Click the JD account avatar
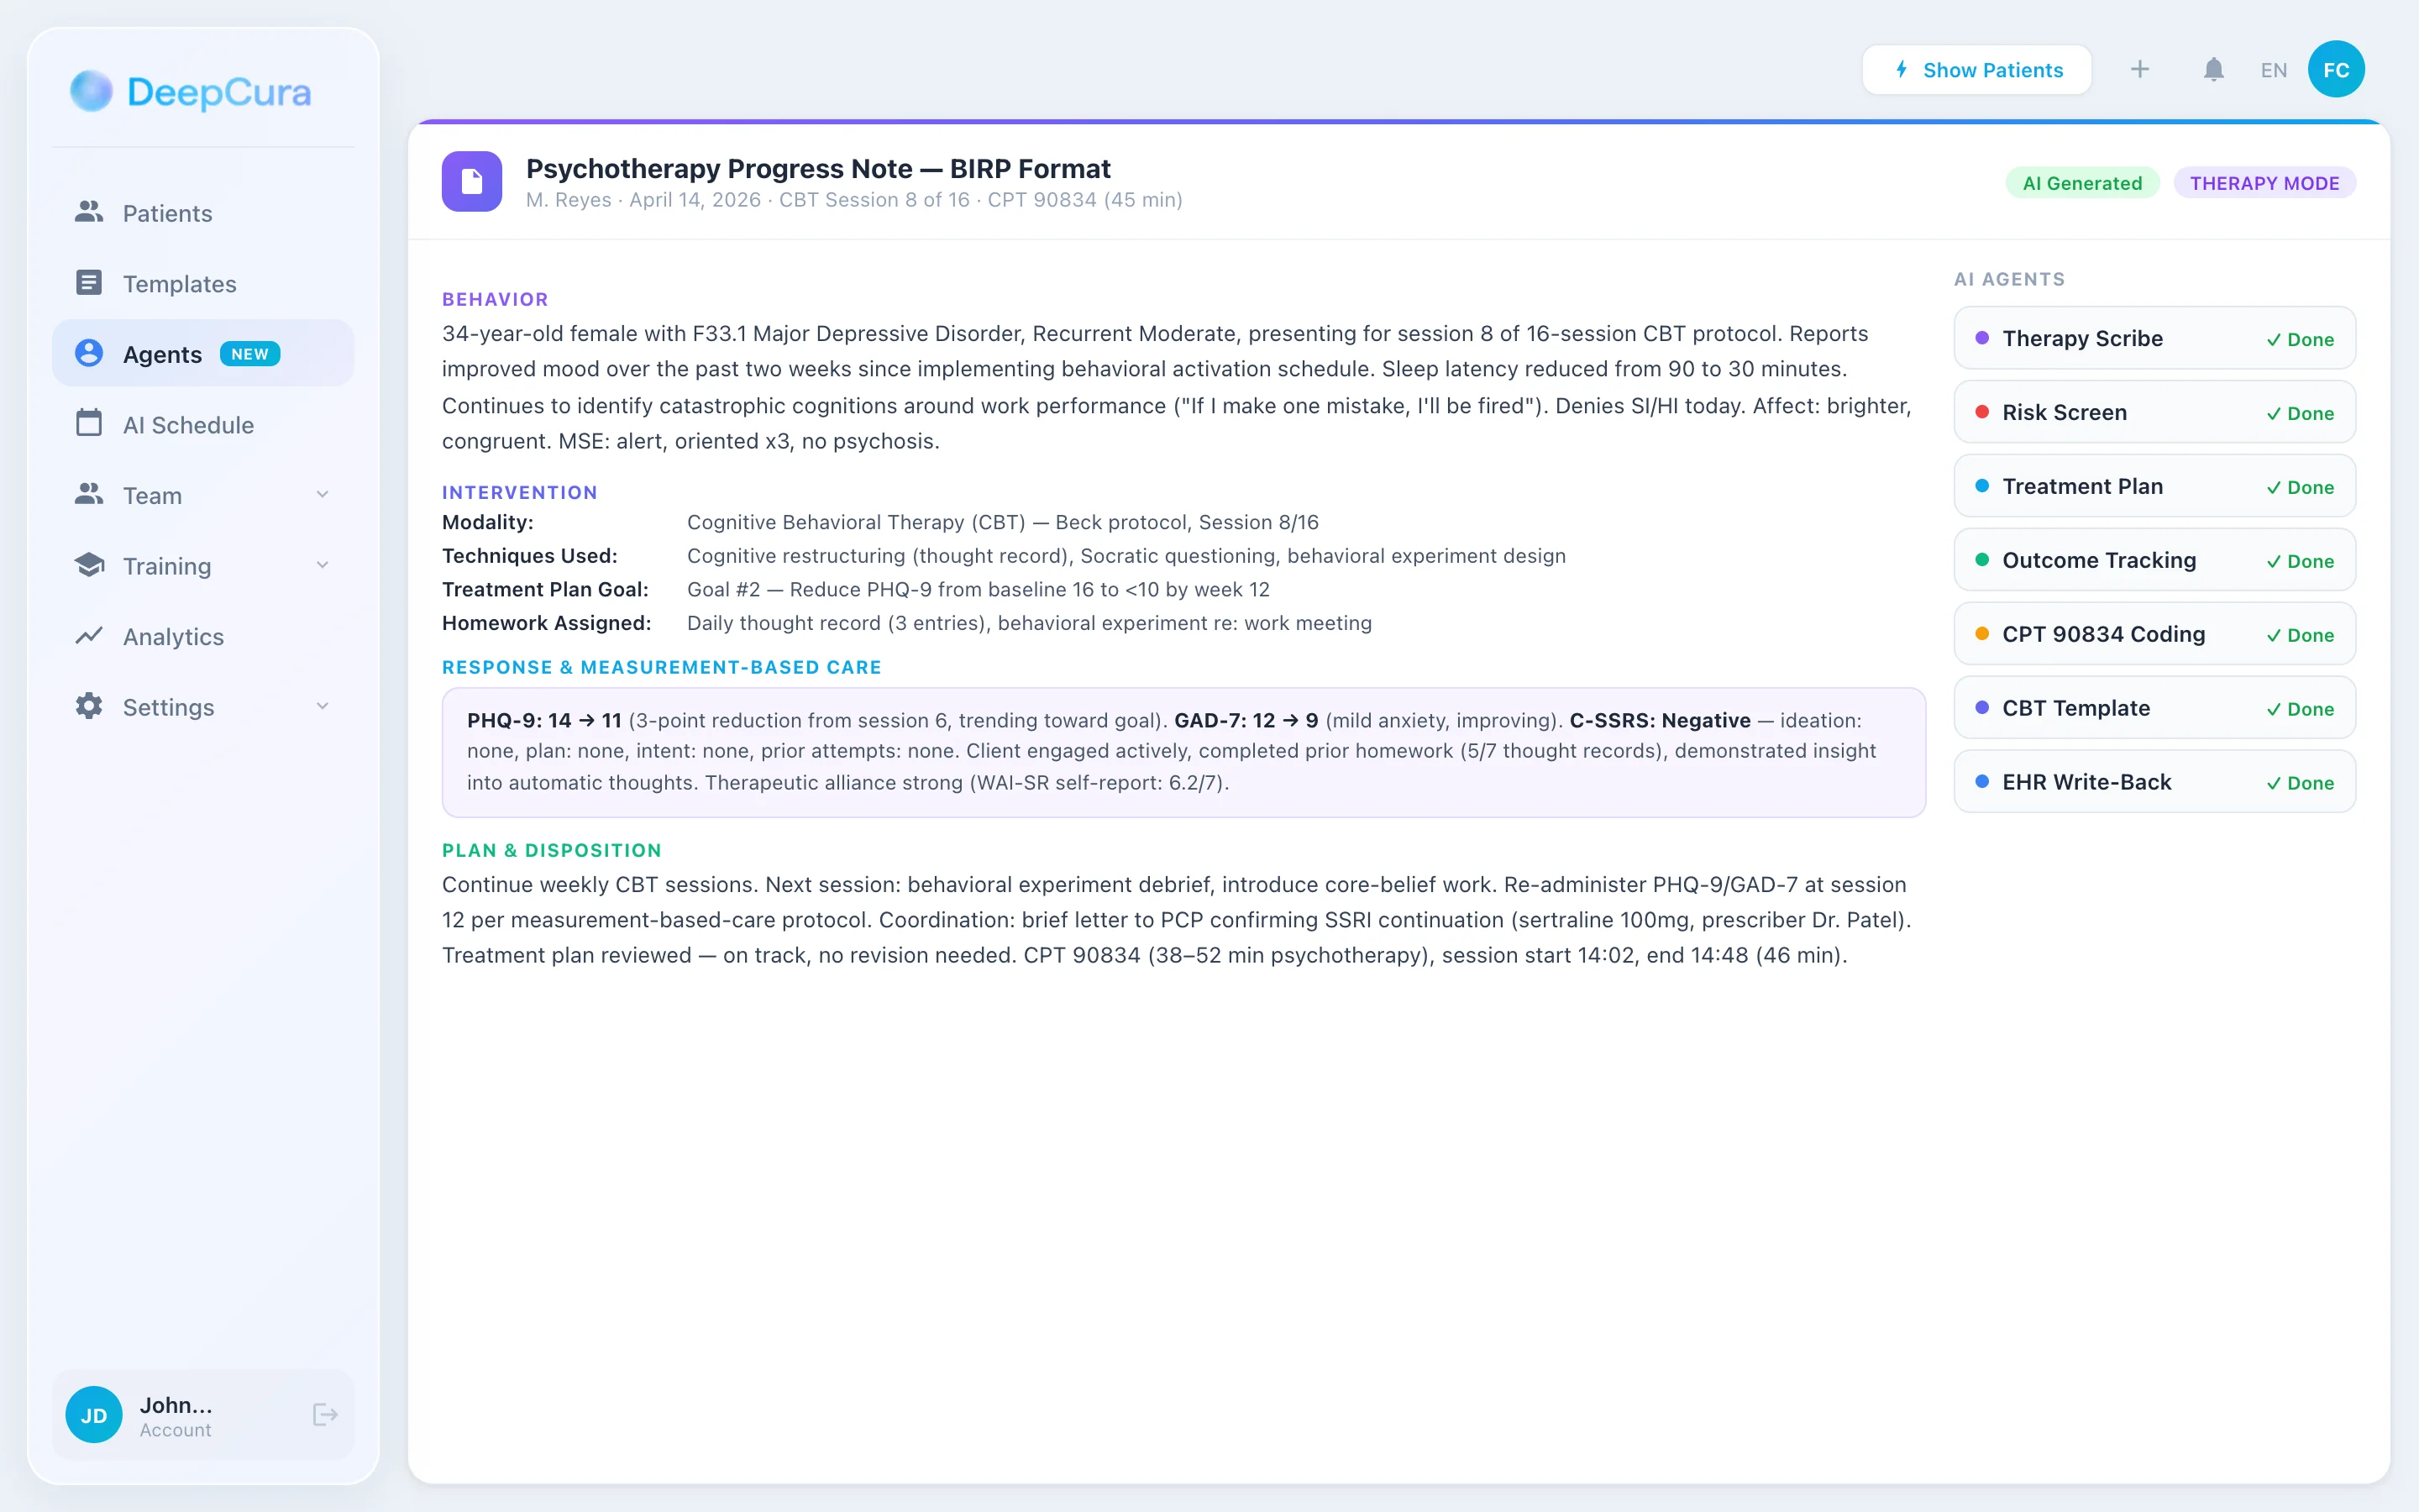Viewport: 2419px width, 1512px height. (94, 1414)
